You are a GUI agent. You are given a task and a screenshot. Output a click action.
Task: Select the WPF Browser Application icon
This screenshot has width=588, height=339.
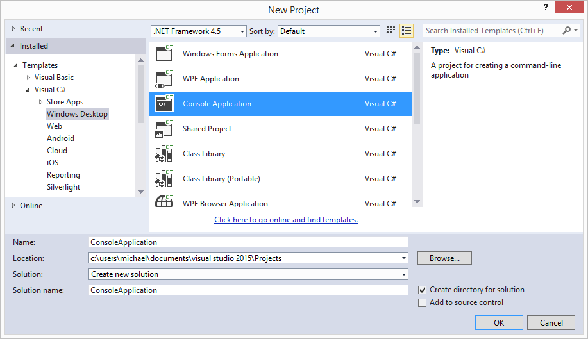(x=164, y=201)
